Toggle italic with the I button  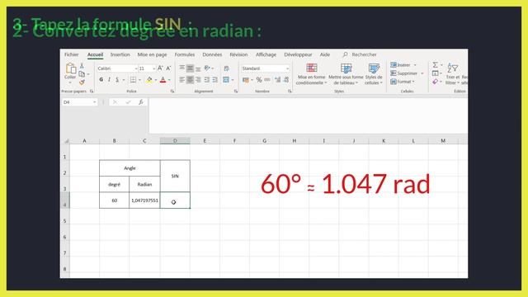(x=109, y=80)
